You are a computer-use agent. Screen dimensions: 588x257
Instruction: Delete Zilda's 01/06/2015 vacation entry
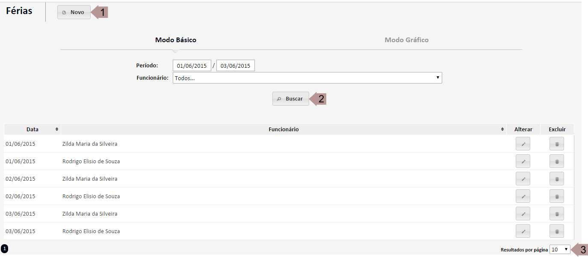click(556, 144)
